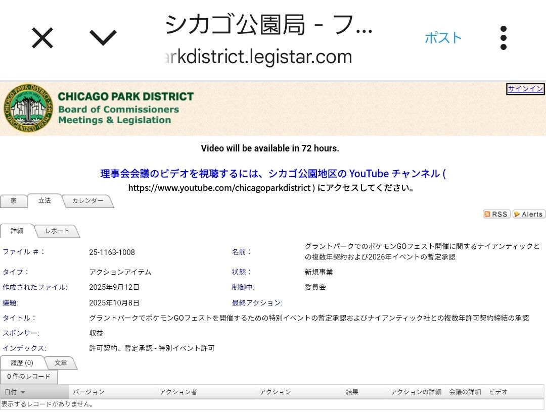Viewport: 546px width, 417px height.
Task: Click the アクションの詳細 column header
Action: click(x=416, y=392)
